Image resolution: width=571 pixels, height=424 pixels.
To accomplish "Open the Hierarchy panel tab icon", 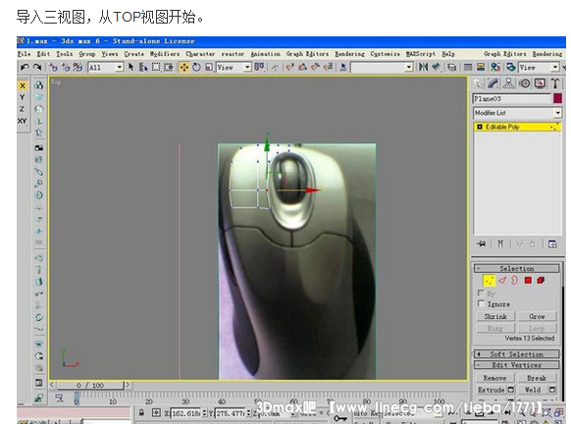I will coord(508,83).
